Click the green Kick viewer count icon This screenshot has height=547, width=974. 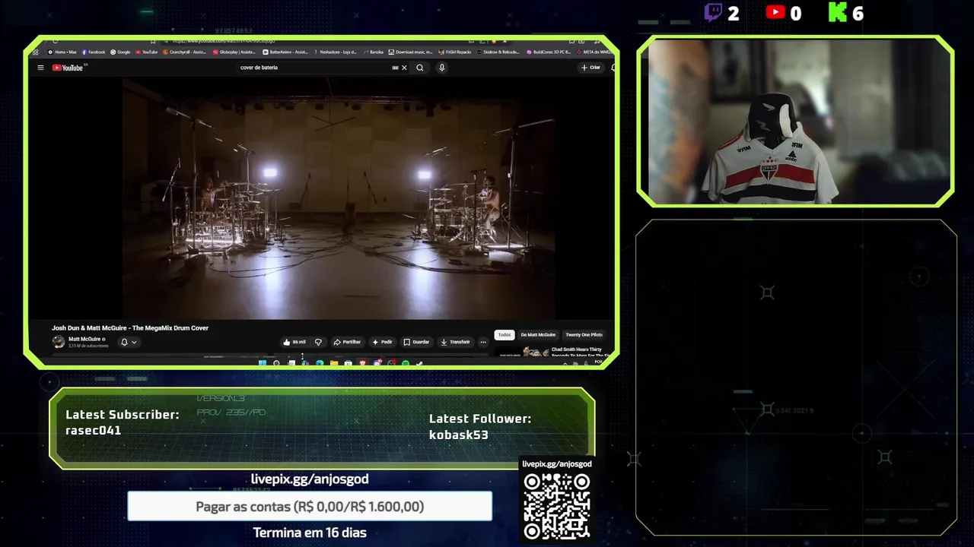click(x=838, y=13)
